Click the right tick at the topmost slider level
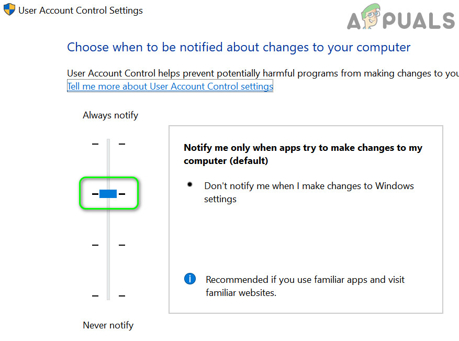459x341 pixels. (x=122, y=144)
